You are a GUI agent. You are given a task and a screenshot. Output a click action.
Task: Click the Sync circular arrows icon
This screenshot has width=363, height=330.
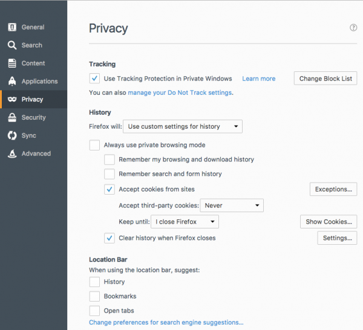tap(12, 136)
